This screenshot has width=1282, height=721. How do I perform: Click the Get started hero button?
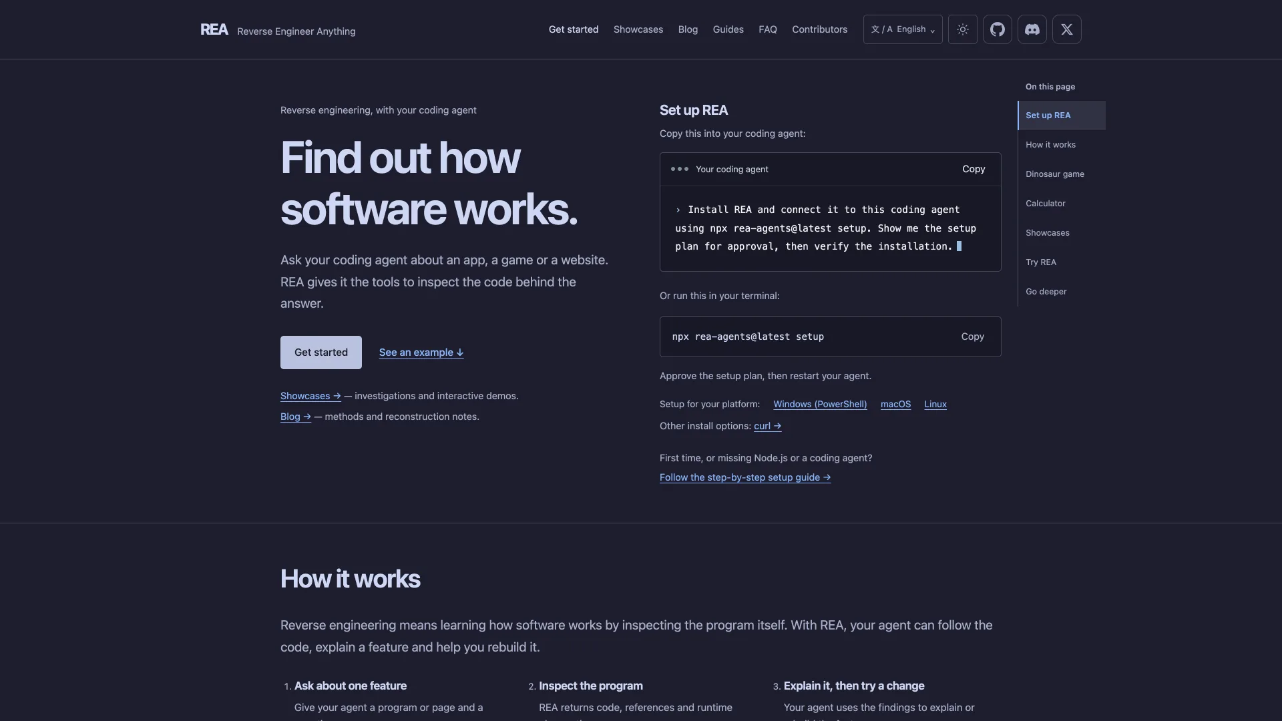coord(321,352)
